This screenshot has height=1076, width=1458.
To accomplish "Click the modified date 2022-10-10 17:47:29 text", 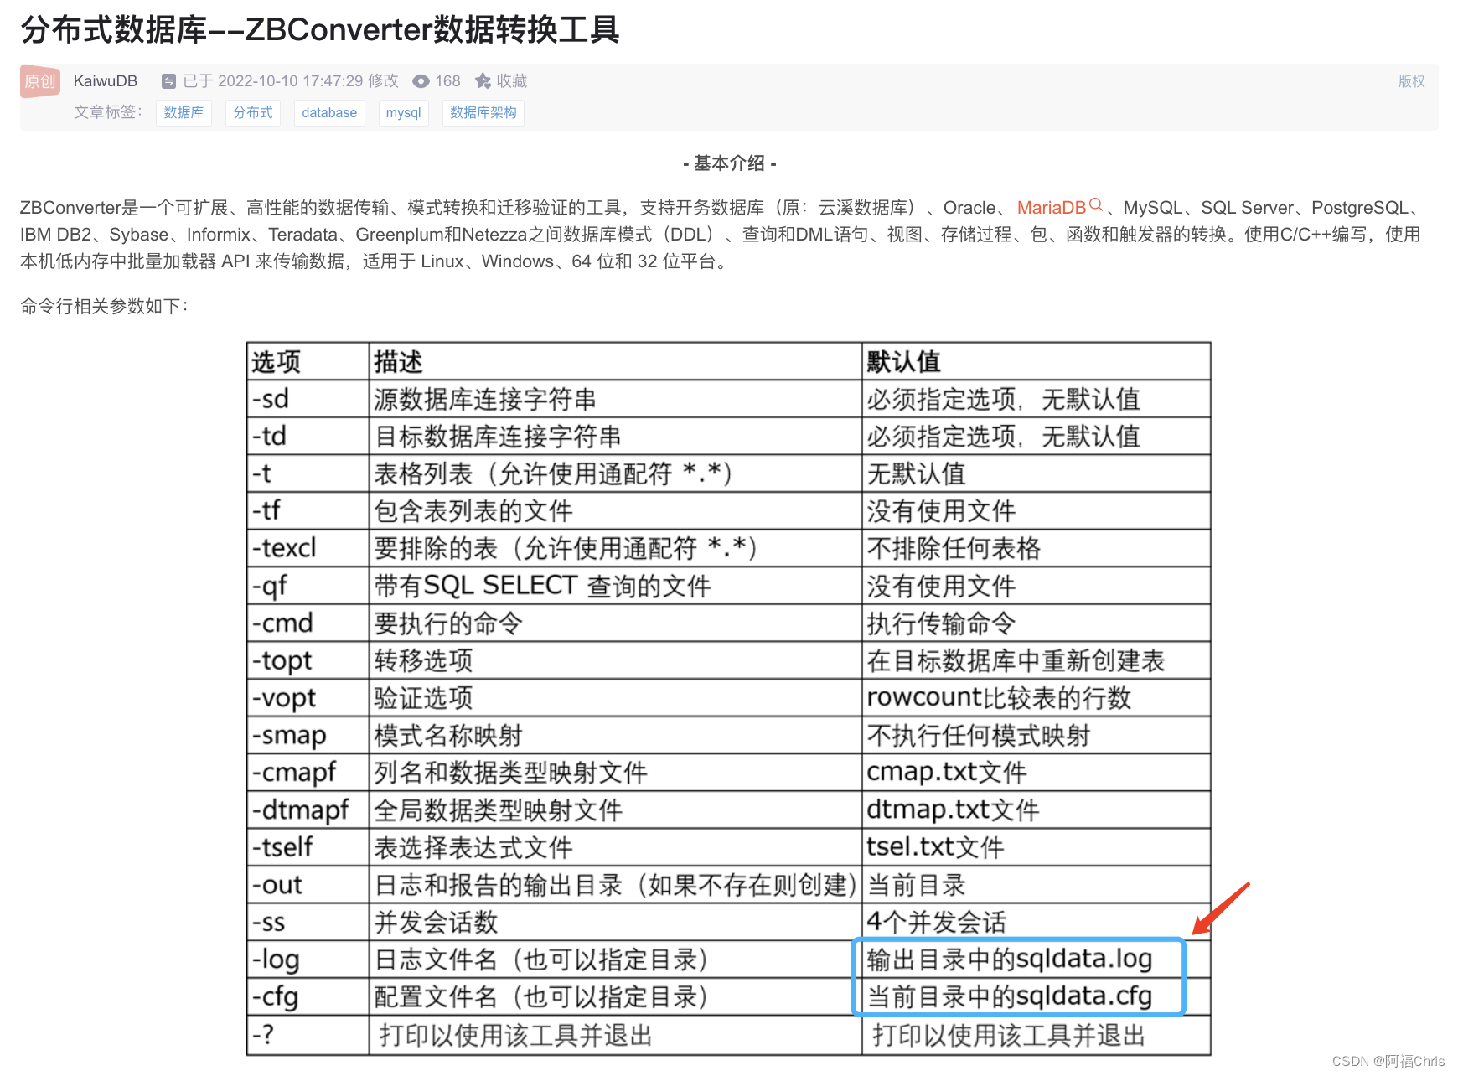I will tap(291, 81).
